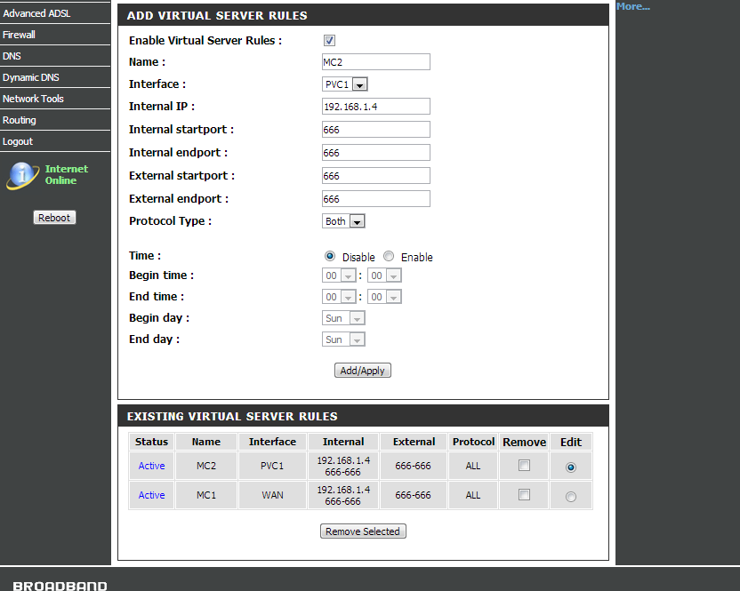Check Remove box for MC2 rule
The width and height of the screenshot is (740, 591).
pos(524,466)
